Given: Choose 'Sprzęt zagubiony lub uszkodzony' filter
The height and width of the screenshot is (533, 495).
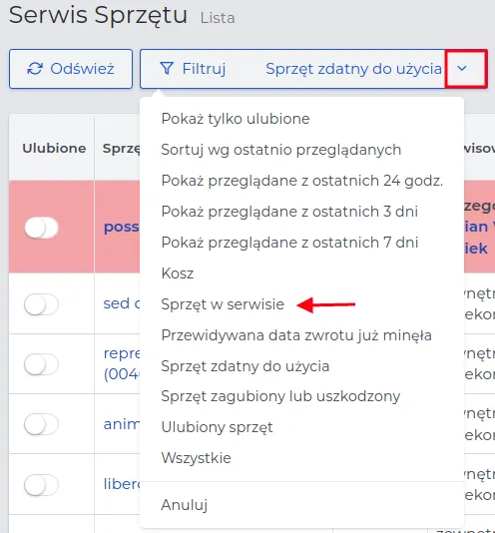Looking at the screenshot, I should [x=280, y=396].
